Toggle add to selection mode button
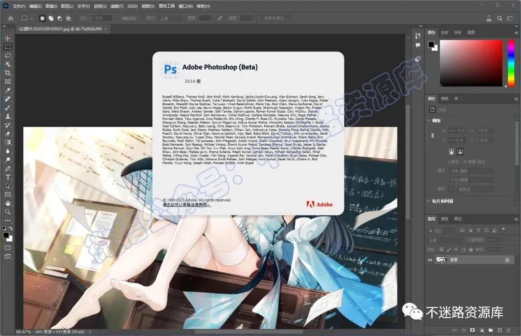The width and height of the screenshot is (521, 336). pyautogui.click(x=51, y=18)
